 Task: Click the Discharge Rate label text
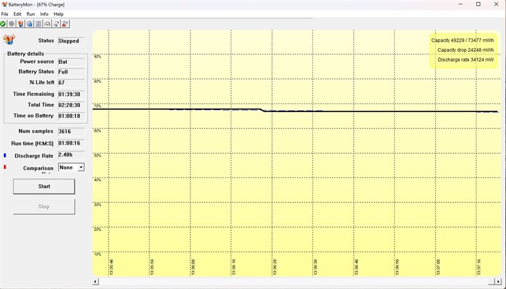[34, 156]
